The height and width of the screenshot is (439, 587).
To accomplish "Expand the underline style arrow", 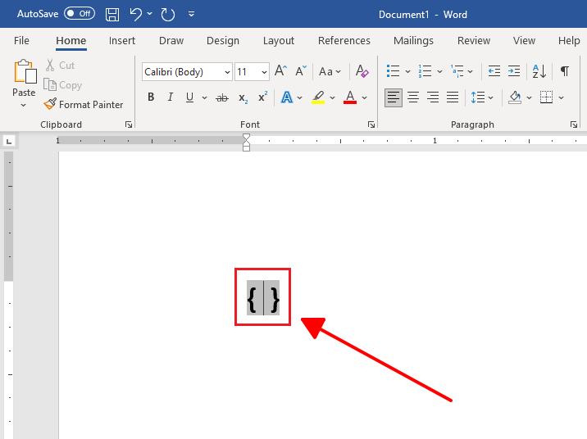I will pyautogui.click(x=204, y=97).
